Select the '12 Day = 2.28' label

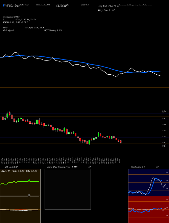coord(12,6)
